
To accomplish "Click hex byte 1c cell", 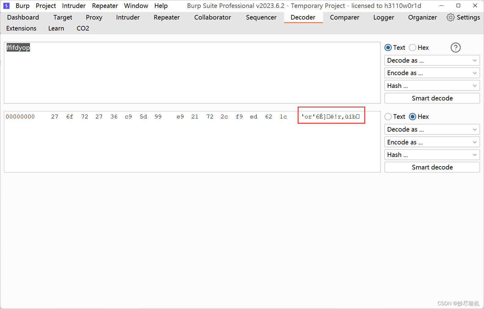I will [x=283, y=117].
